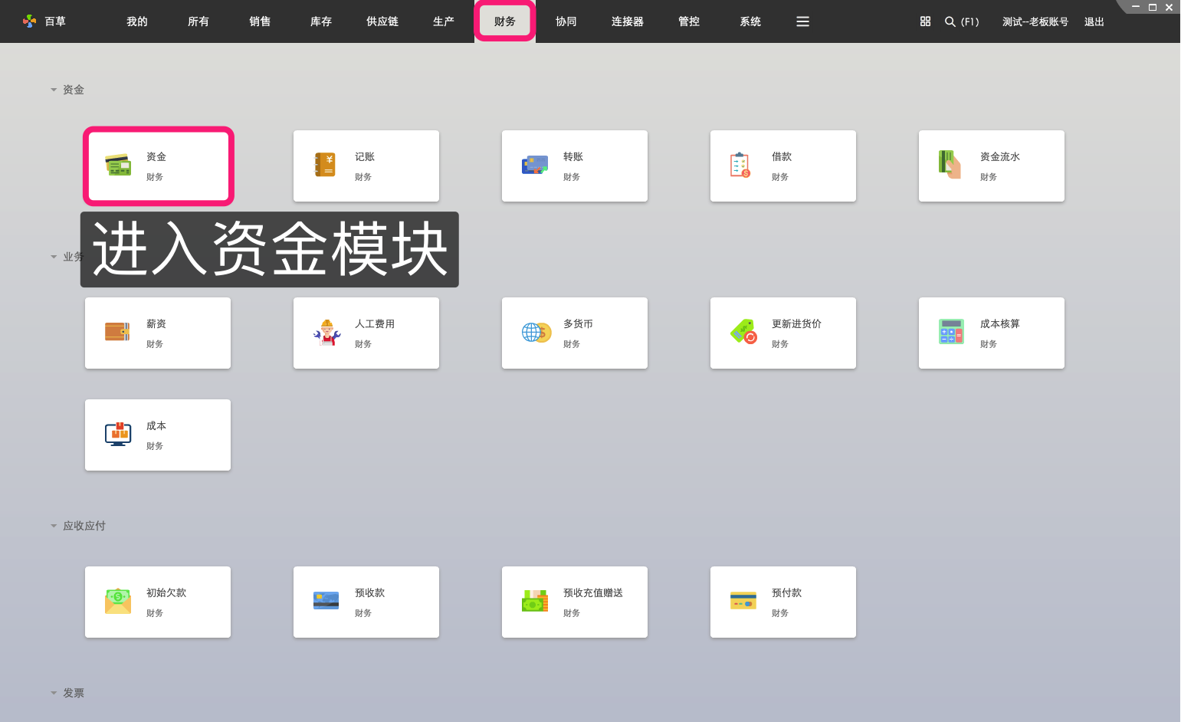The image size is (1181, 722).
Task: Open the 预付款 yellow card icon
Action: tap(743, 601)
